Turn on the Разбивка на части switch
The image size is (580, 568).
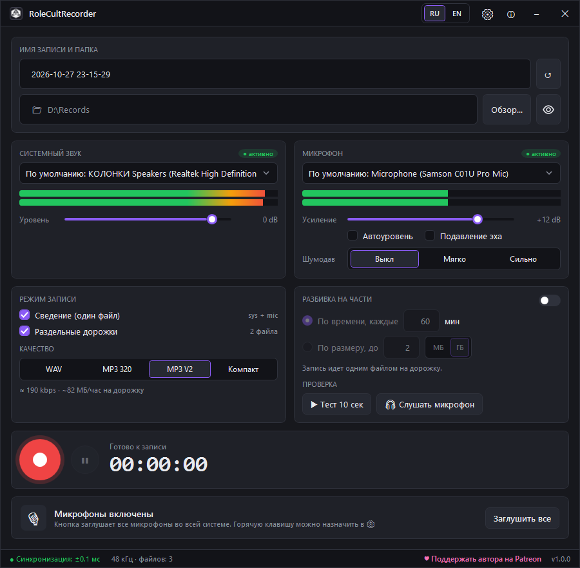(x=549, y=300)
